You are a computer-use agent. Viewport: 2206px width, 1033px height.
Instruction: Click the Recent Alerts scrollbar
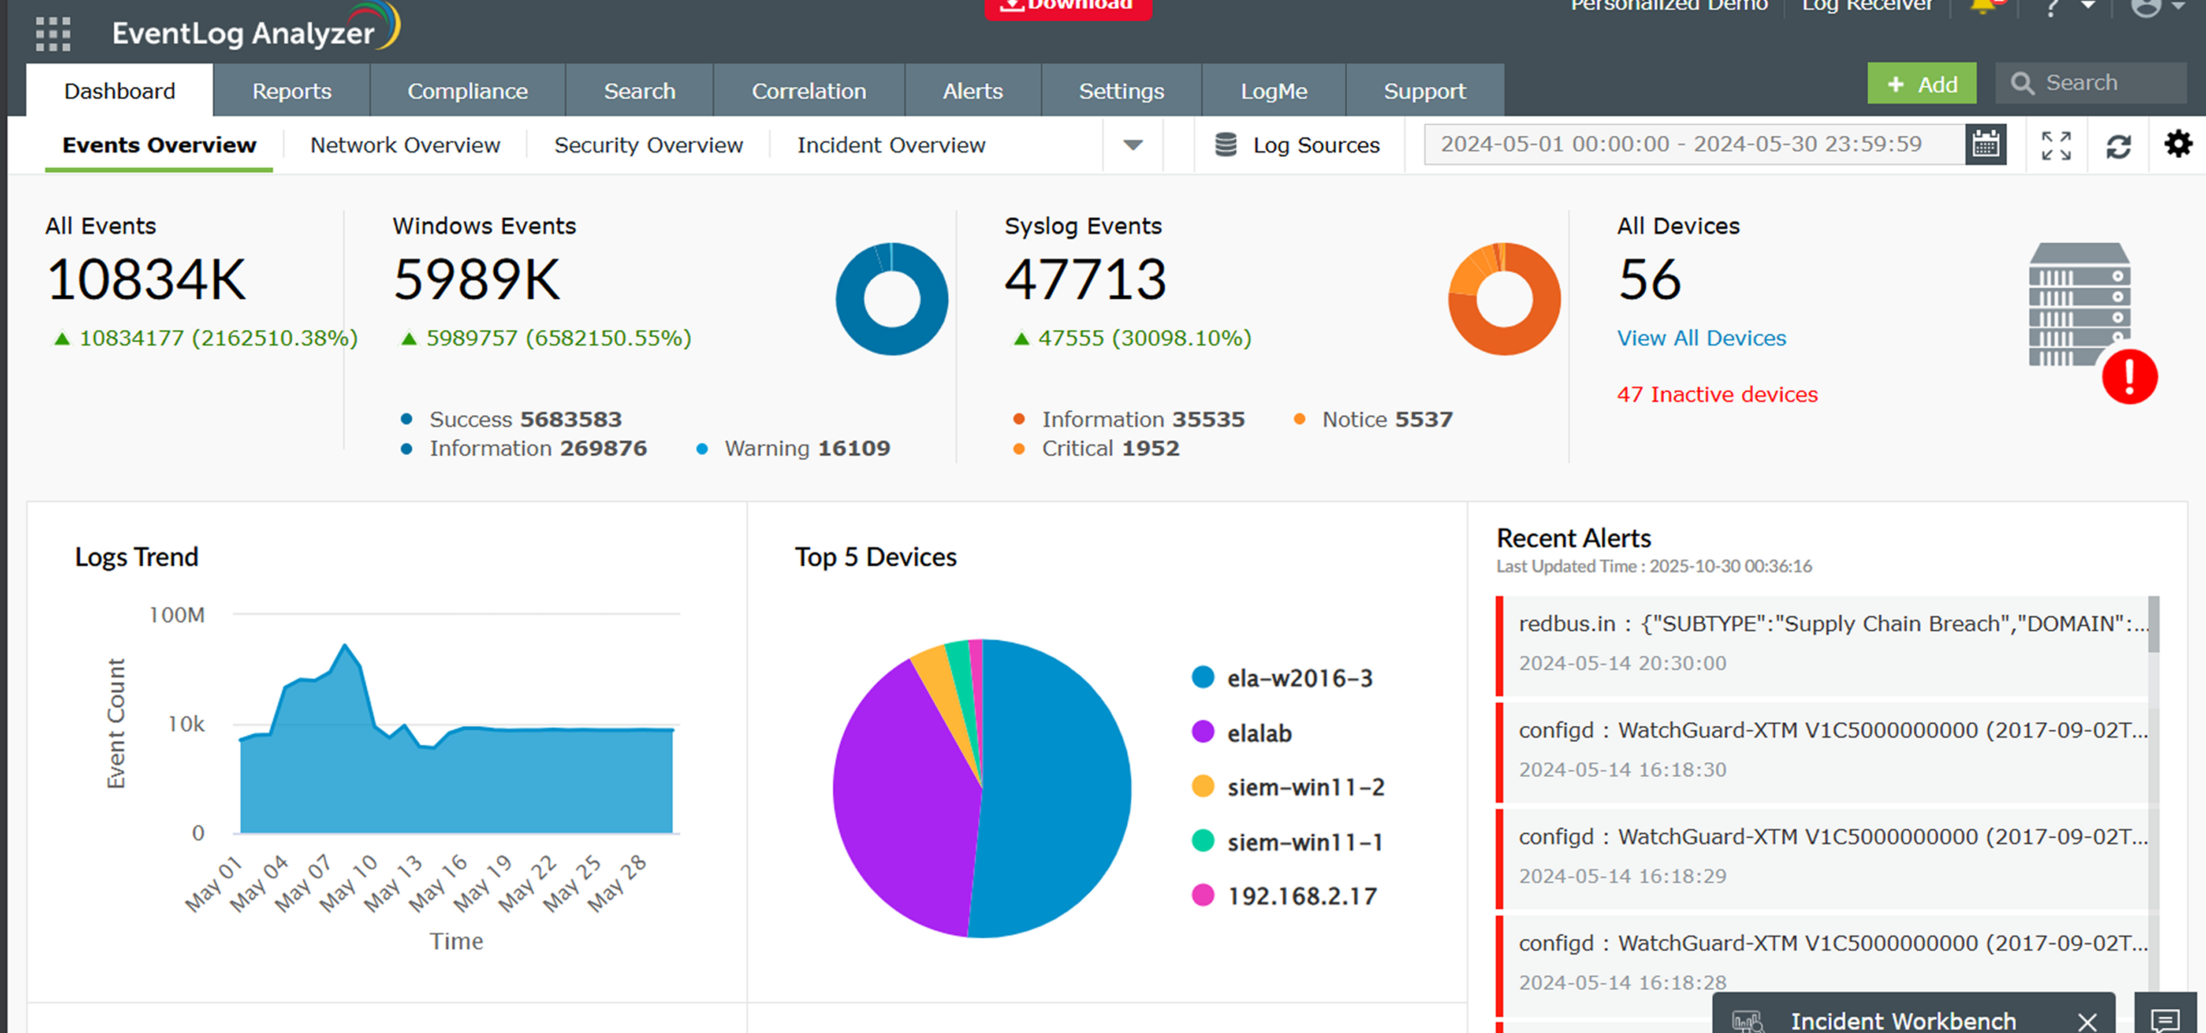point(2153,625)
